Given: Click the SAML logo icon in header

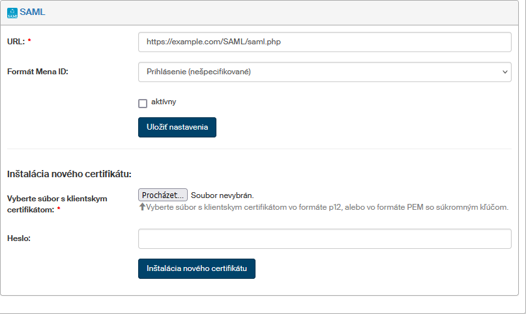Looking at the screenshot, I should tap(12, 12).
